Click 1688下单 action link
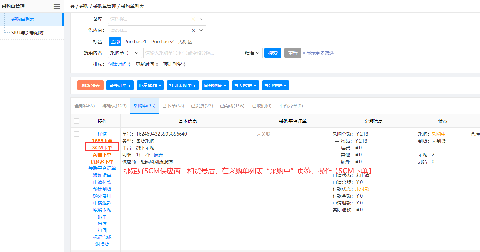 tap(102, 141)
